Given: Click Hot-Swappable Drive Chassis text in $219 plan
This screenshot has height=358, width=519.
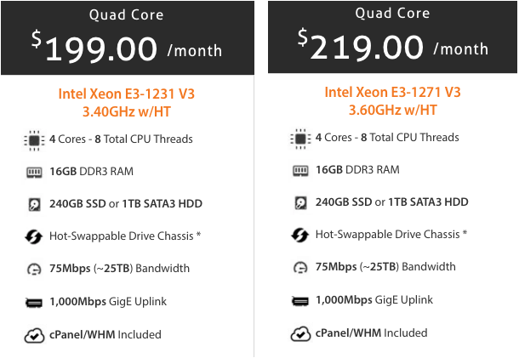Looking at the screenshot, I should 391,234.
